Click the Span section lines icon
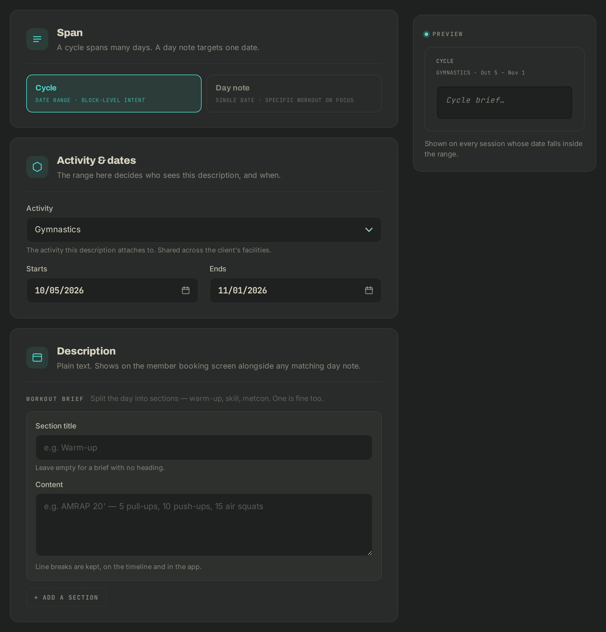The image size is (606, 632). coord(37,39)
